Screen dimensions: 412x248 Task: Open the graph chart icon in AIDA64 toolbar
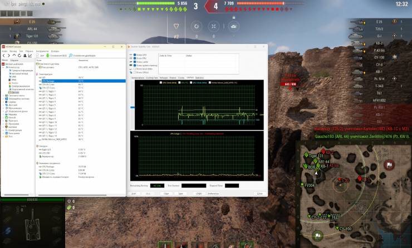point(31,56)
